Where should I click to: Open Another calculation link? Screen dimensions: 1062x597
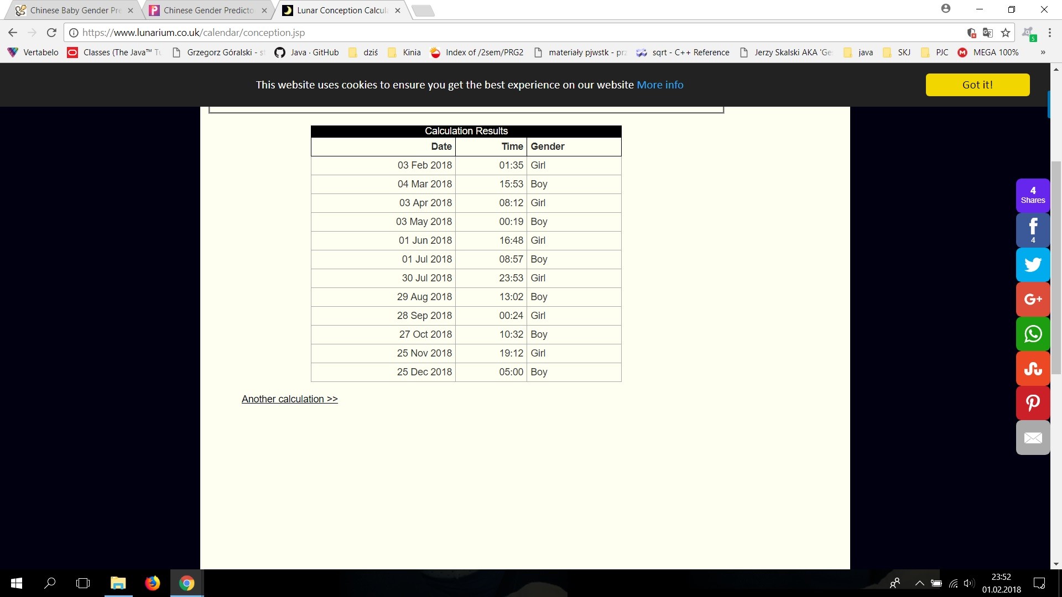(x=289, y=399)
